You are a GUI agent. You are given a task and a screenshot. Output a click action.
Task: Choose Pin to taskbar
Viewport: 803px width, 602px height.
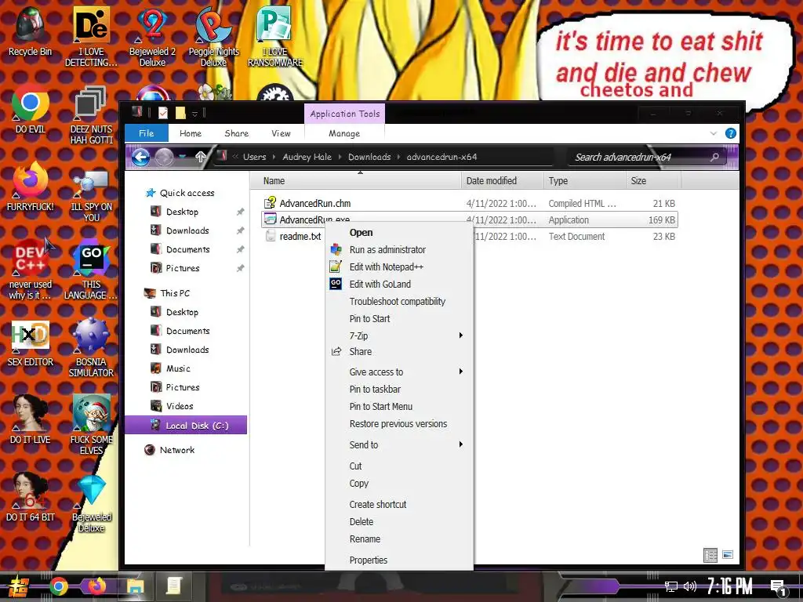click(399, 389)
